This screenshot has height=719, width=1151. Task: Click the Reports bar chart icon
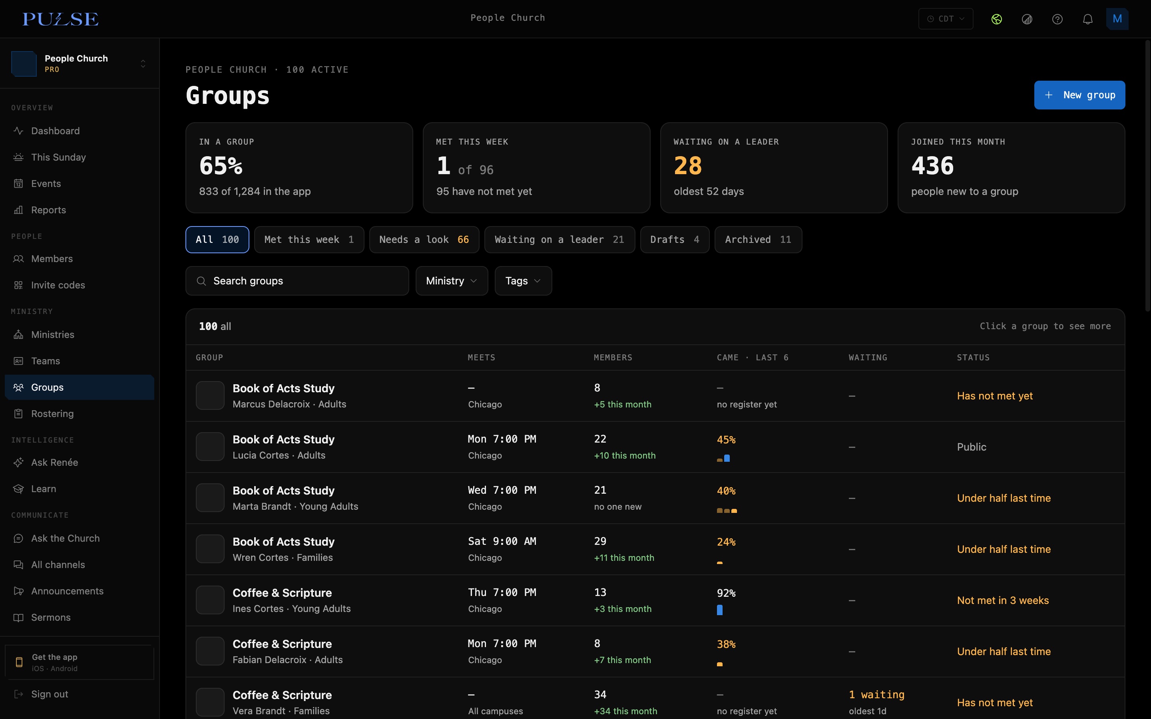tap(18, 210)
